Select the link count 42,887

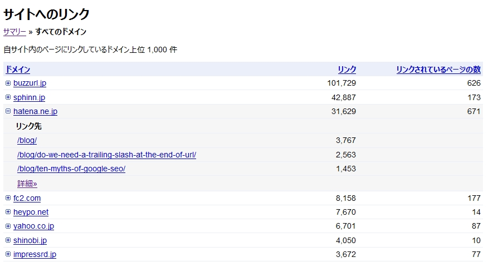[344, 97]
